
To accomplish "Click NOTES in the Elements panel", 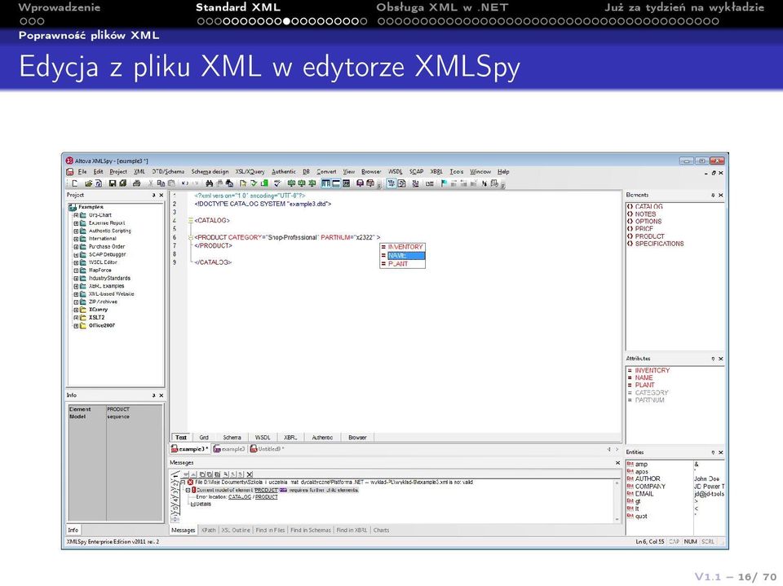I will 645,214.
